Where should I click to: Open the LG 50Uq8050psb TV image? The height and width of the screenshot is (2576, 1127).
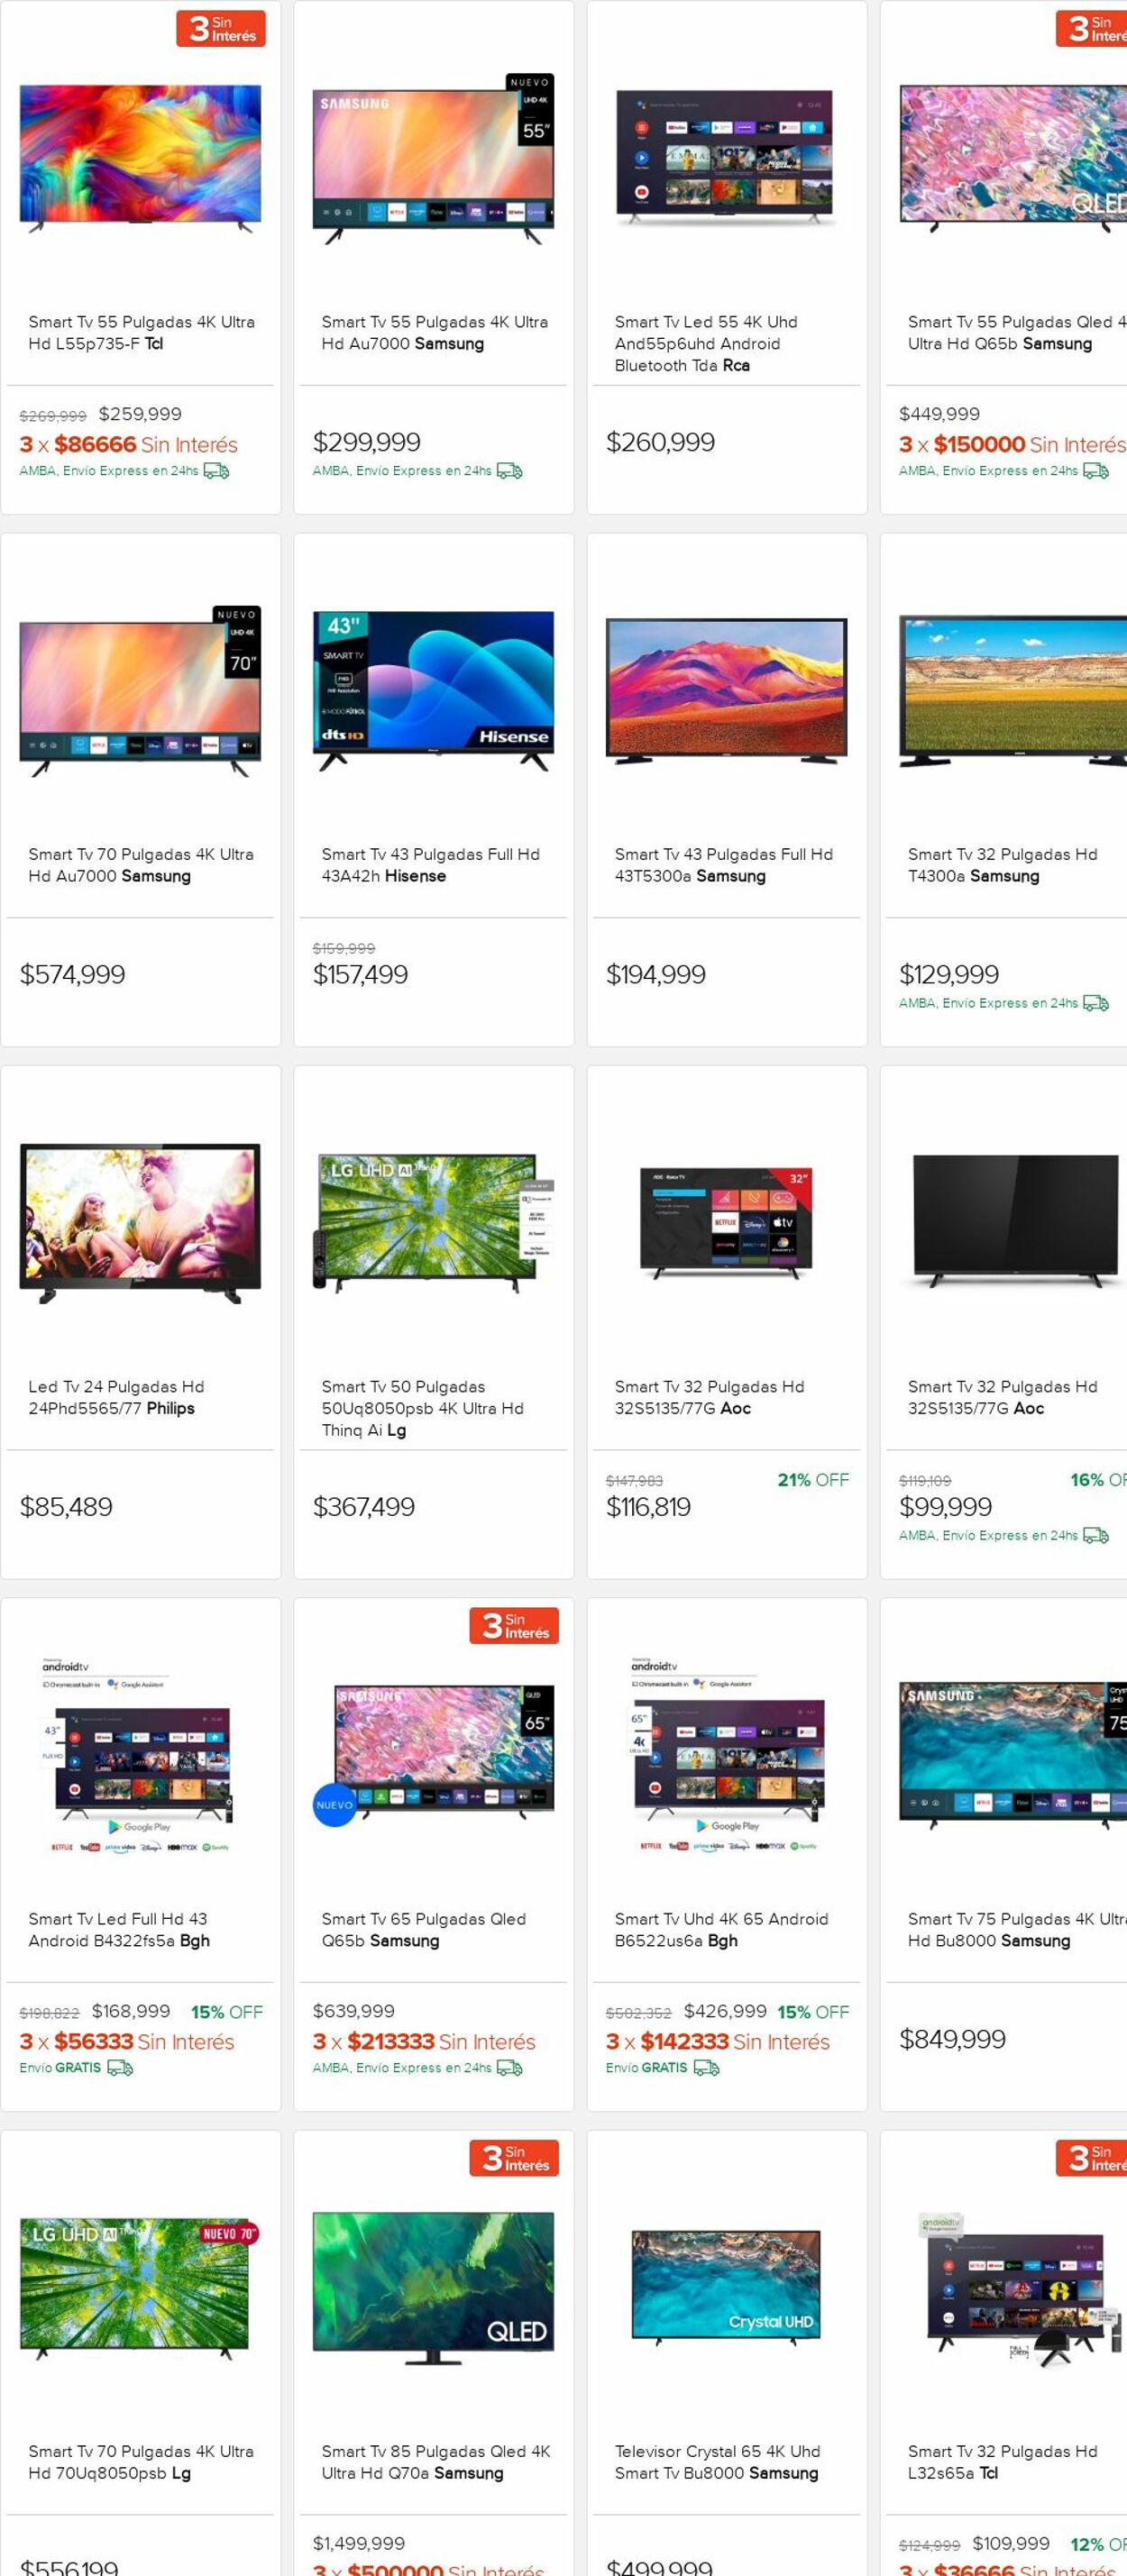click(x=433, y=1223)
